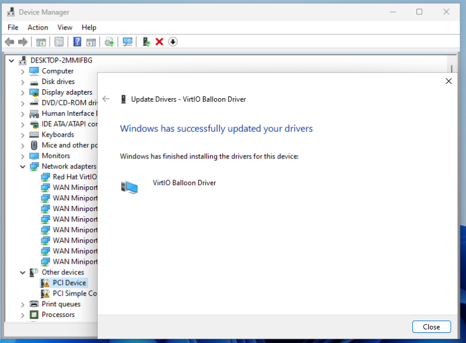Expand the Computer category
The image size is (466, 343).
pyautogui.click(x=22, y=72)
